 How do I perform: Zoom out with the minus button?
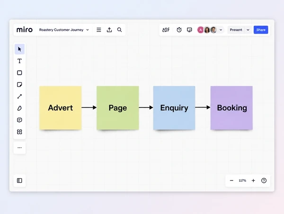(x=231, y=180)
